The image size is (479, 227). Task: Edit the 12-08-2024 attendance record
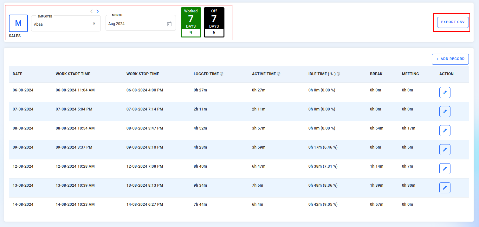click(445, 169)
